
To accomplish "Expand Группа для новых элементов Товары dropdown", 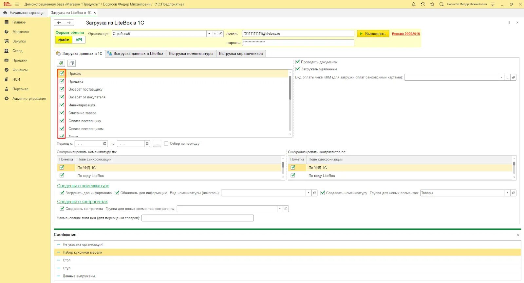I will tap(507, 193).
